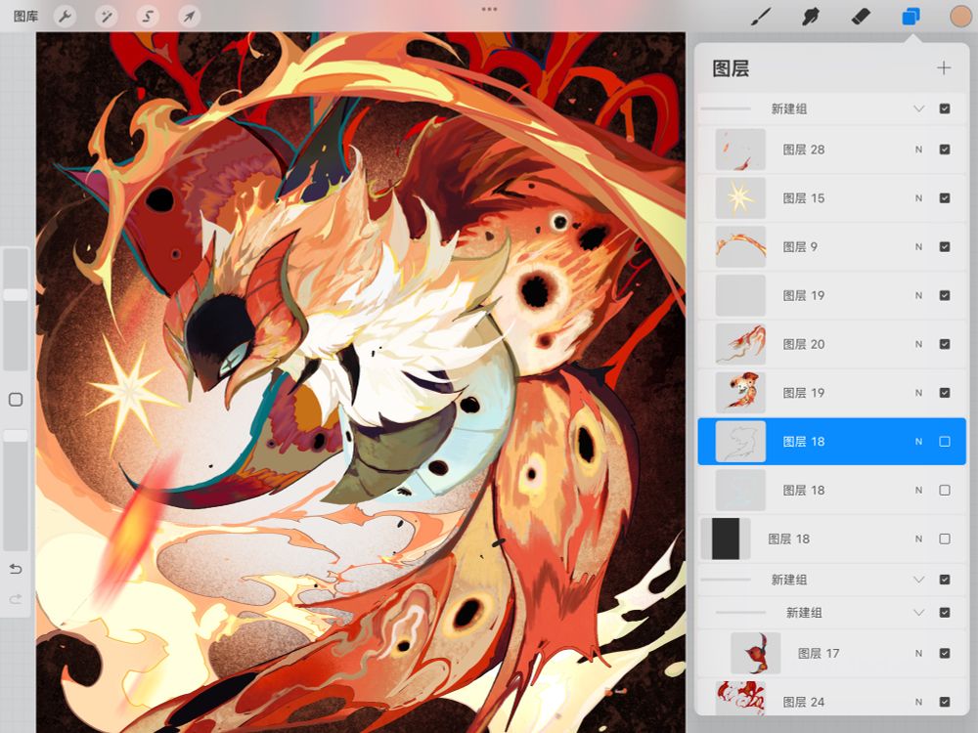Hide 图层 20 using its checkbox
978x733 pixels.
945,344
